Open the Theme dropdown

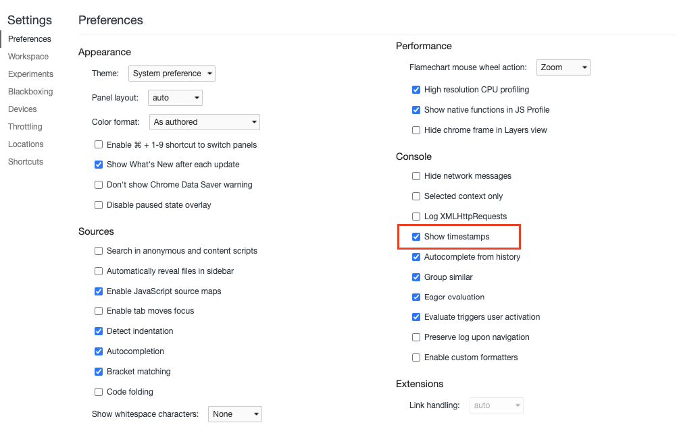pyautogui.click(x=172, y=74)
